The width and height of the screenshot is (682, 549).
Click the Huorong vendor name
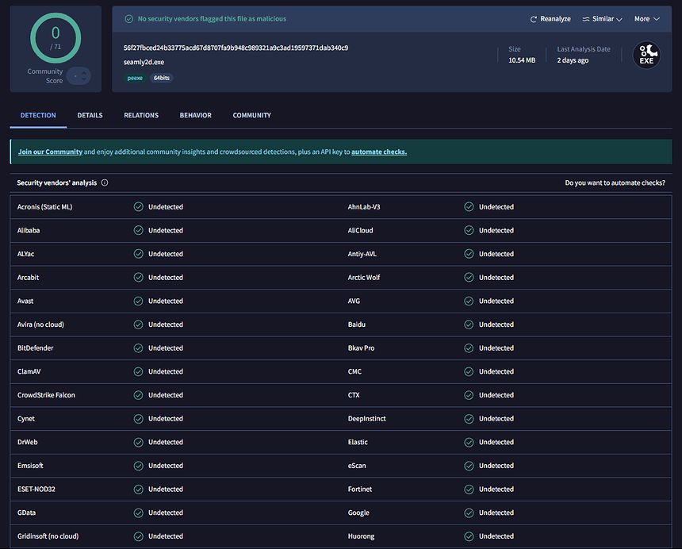(x=362, y=536)
